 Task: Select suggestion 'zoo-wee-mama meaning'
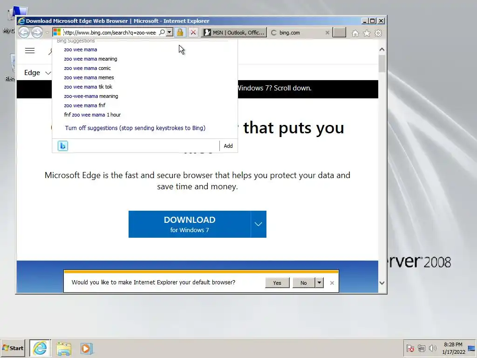click(91, 96)
